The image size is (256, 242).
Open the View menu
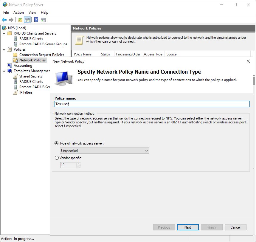coord(32,13)
